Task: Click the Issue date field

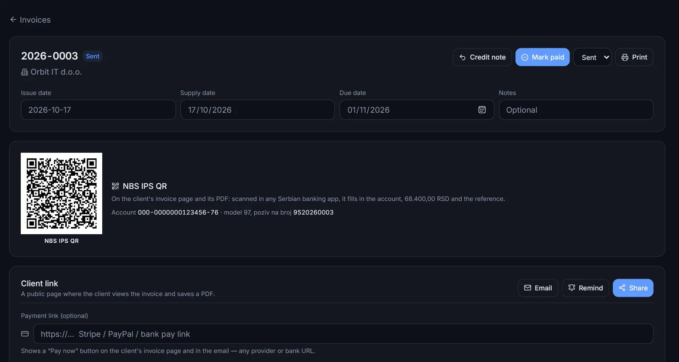Action: coord(98,110)
